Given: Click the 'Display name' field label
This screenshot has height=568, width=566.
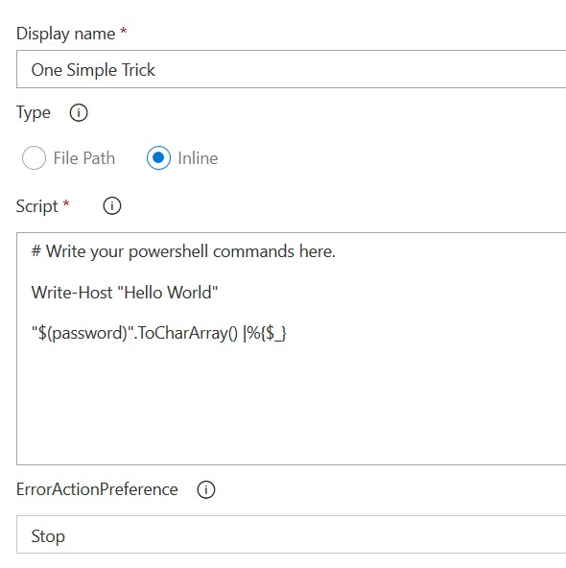Looking at the screenshot, I should click(66, 34).
